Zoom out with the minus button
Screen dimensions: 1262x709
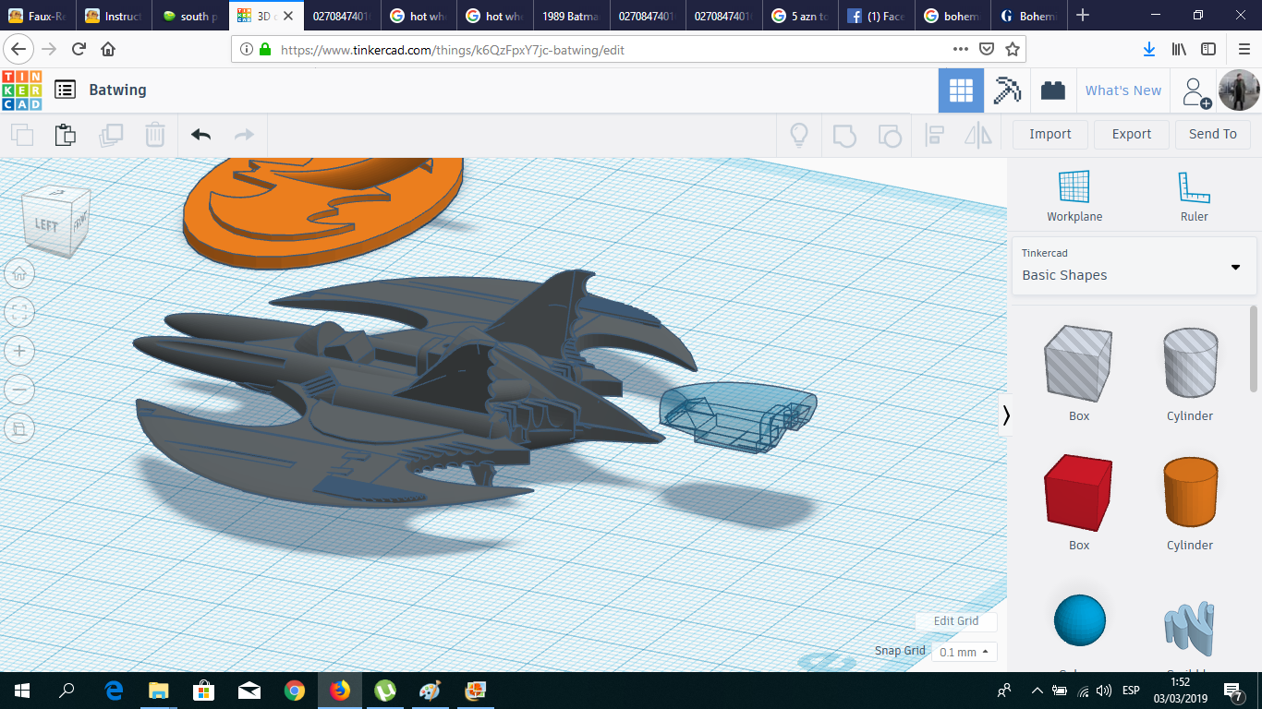point(20,390)
